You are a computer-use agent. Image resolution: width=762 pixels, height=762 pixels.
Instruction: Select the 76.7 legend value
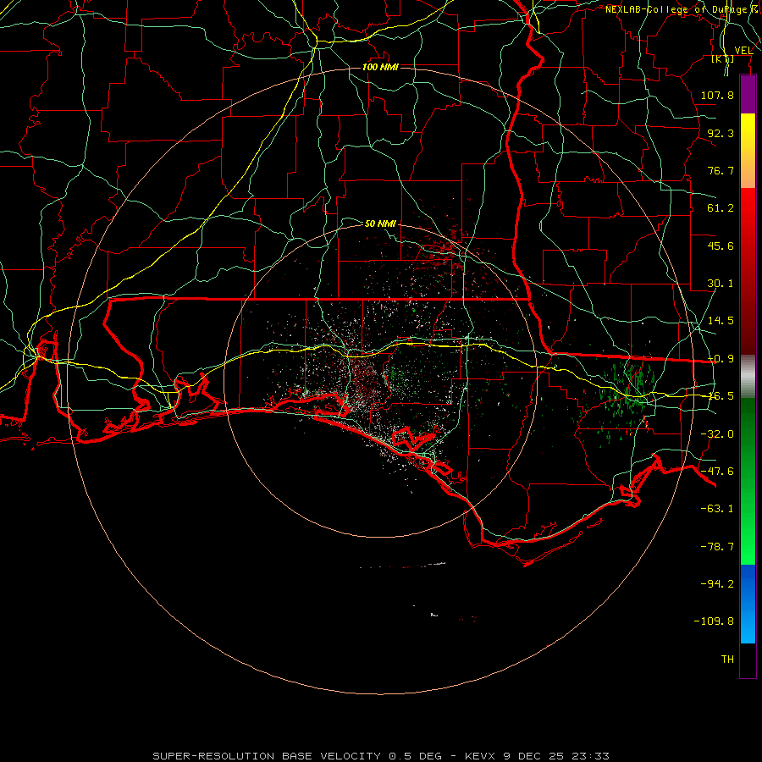point(721,170)
